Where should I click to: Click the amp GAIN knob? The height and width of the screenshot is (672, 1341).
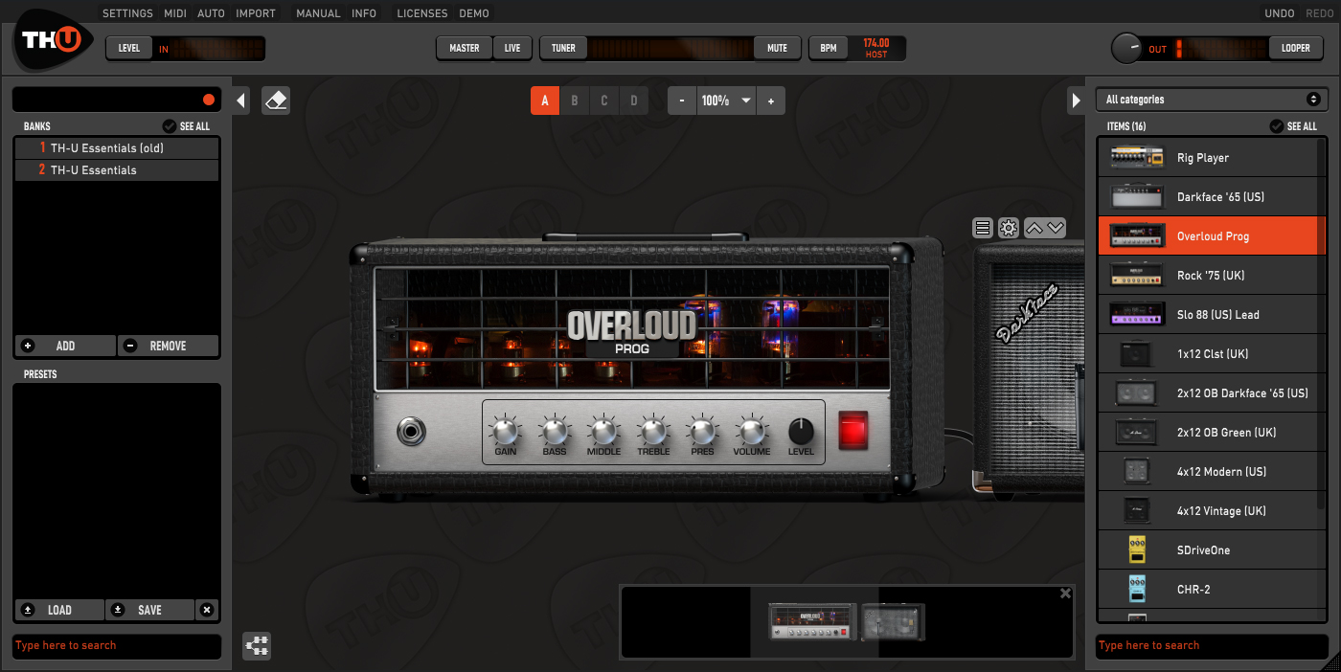(505, 430)
